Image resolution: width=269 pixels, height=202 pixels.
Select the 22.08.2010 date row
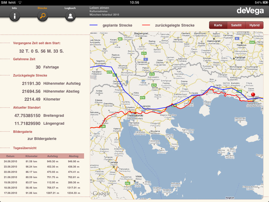[42, 172]
